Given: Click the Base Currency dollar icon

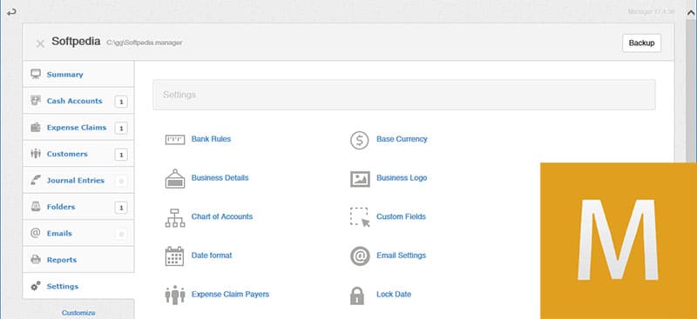Looking at the screenshot, I should tap(360, 140).
